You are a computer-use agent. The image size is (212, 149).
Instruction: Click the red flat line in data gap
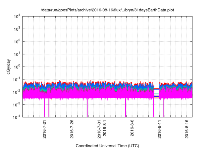pos(157,88)
